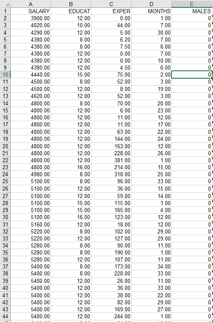Click experience cell 96.00
The image size is (213, 322).
pyautogui.click(x=111, y=181)
